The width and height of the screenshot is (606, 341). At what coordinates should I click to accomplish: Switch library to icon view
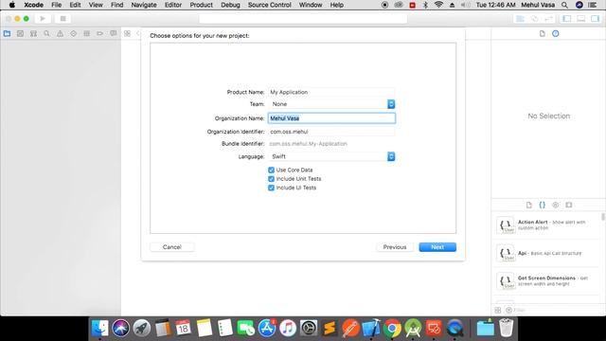click(498, 310)
